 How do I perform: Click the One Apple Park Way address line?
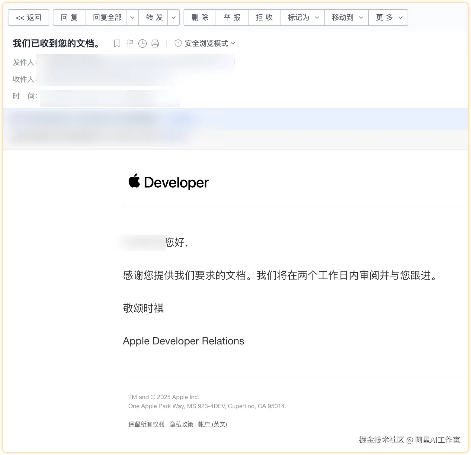pos(207,406)
